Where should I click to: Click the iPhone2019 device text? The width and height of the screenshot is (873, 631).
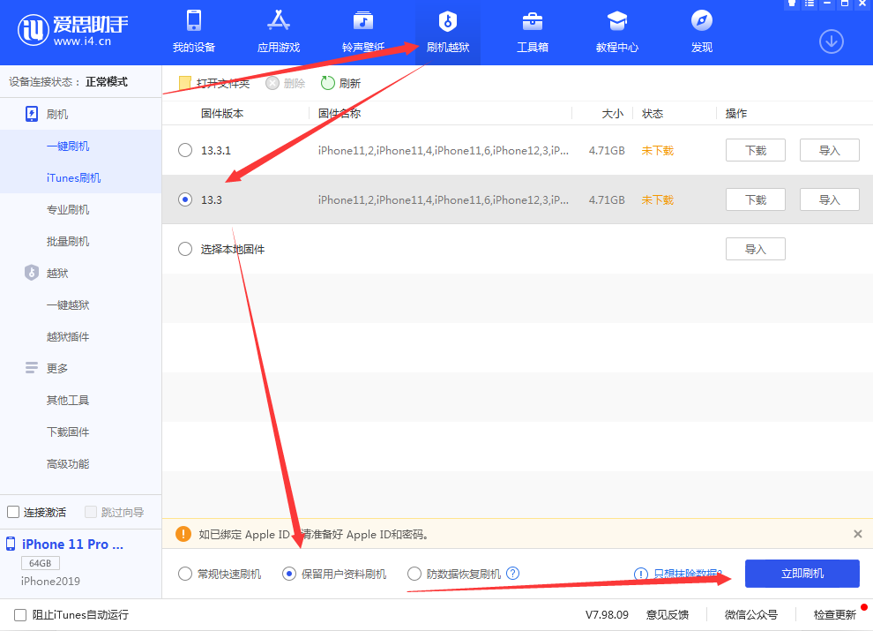pyautogui.click(x=50, y=581)
